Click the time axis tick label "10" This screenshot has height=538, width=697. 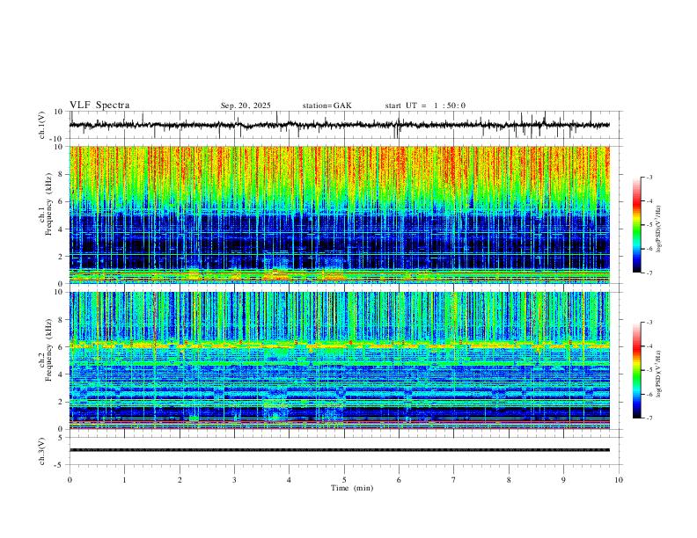[619, 480]
